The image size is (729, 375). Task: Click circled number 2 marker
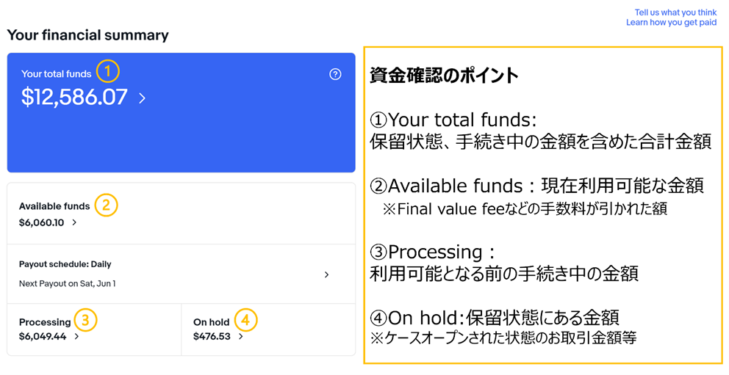(x=106, y=205)
